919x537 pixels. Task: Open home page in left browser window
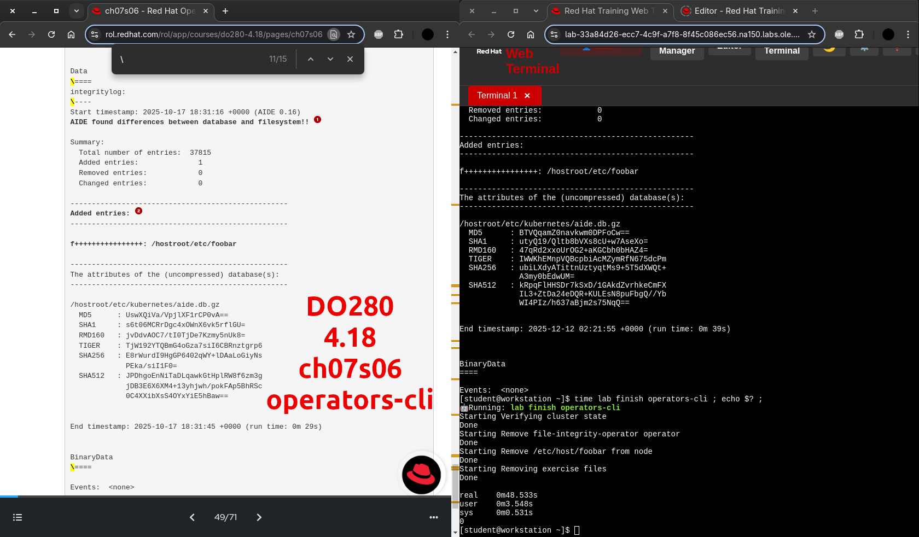(71, 34)
